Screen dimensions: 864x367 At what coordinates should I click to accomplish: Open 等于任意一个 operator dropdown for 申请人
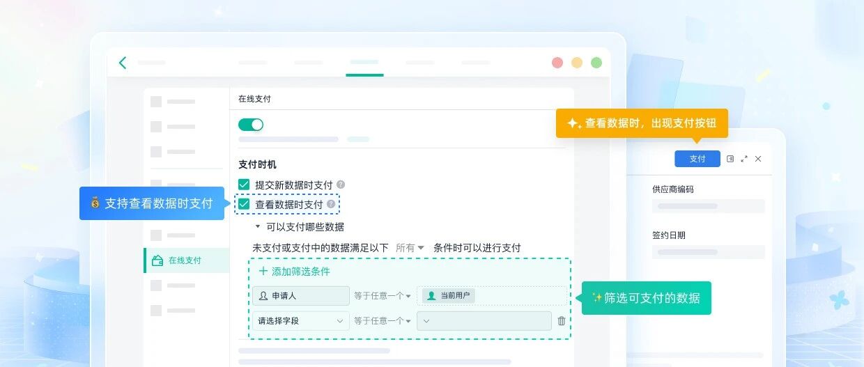[x=382, y=296]
